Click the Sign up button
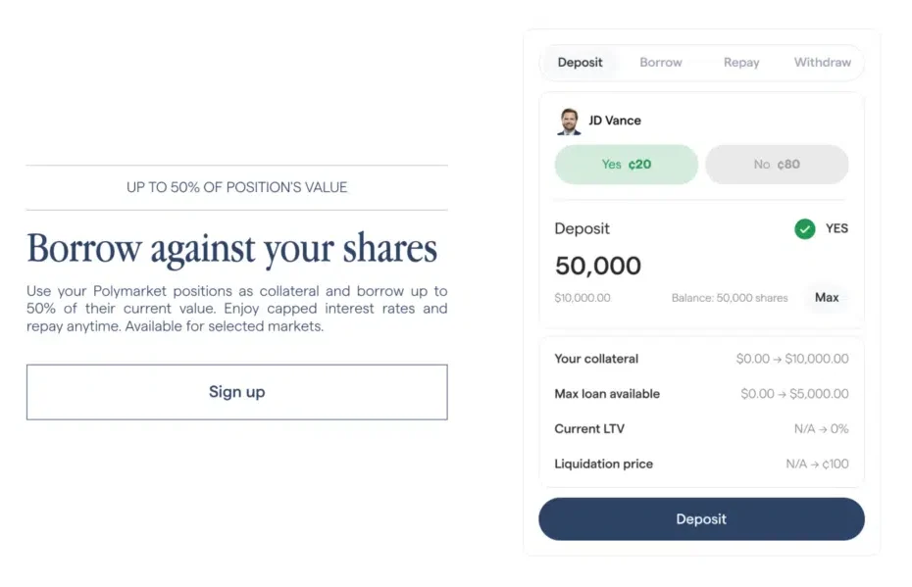This screenshot has width=912, height=587. coord(236,392)
